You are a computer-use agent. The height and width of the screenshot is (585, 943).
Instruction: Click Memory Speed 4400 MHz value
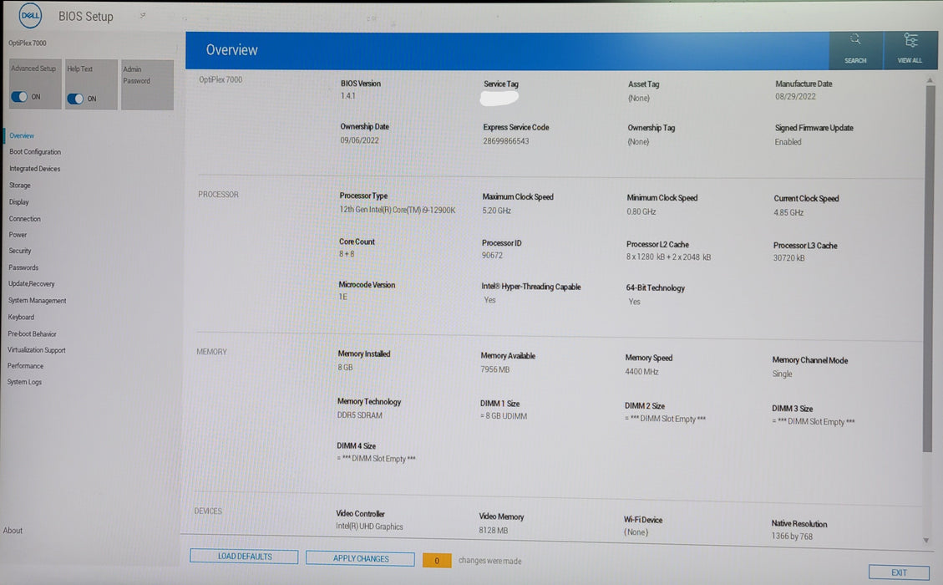point(641,373)
